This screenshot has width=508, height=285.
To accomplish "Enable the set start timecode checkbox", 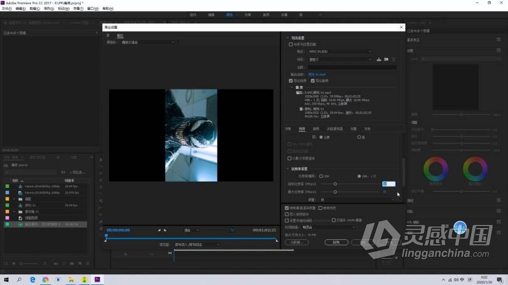I will (287, 220).
